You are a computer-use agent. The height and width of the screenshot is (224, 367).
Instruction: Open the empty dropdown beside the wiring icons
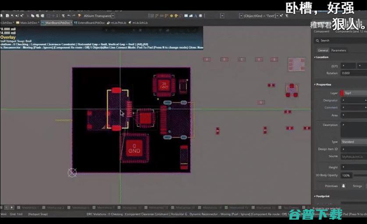click(222, 16)
